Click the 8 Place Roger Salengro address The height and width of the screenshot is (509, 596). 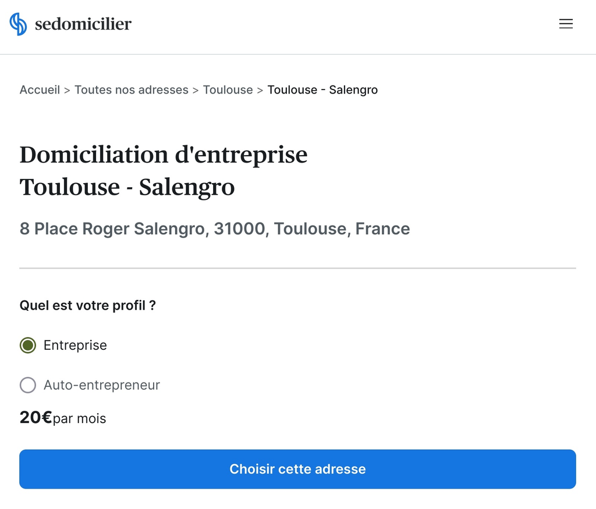pyautogui.click(x=215, y=229)
